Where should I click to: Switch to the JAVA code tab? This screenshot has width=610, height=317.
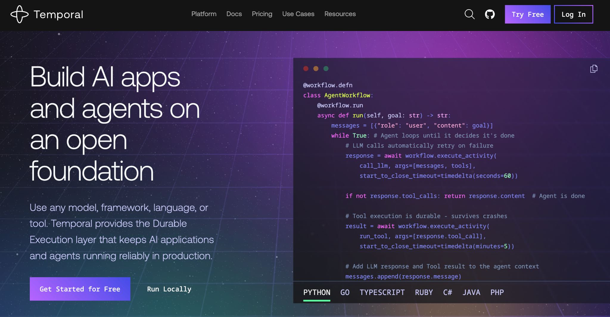point(471,292)
